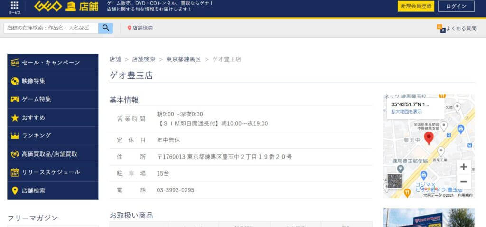Click the 年中無休 text
This screenshot has width=486, height=227.
coord(168,140)
